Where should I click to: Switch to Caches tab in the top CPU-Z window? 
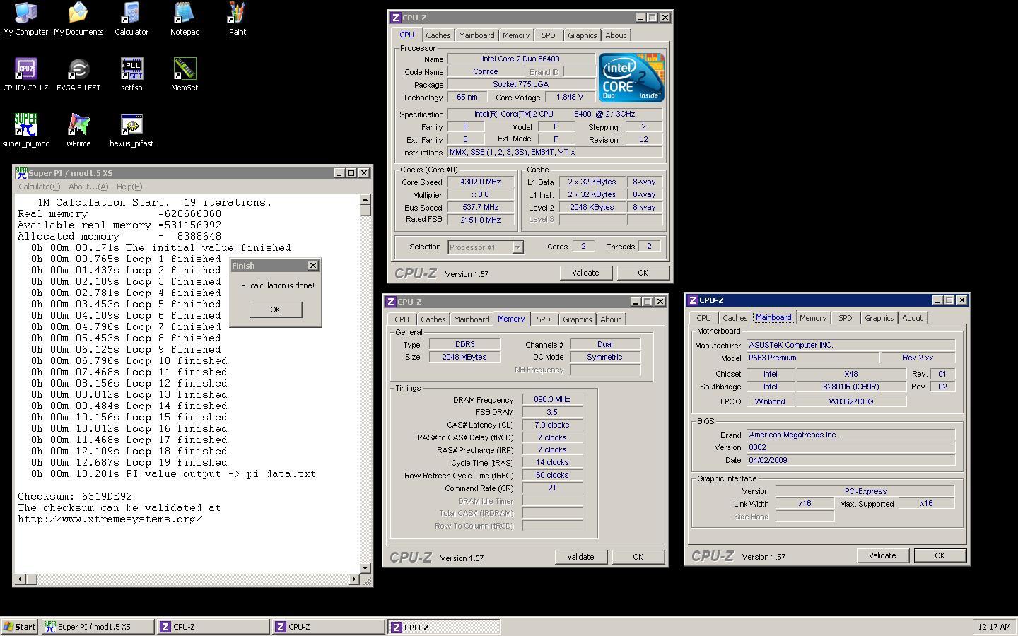point(438,35)
